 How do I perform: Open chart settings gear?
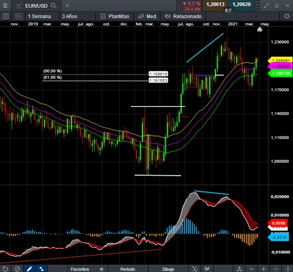pyautogui.click(x=287, y=16)
